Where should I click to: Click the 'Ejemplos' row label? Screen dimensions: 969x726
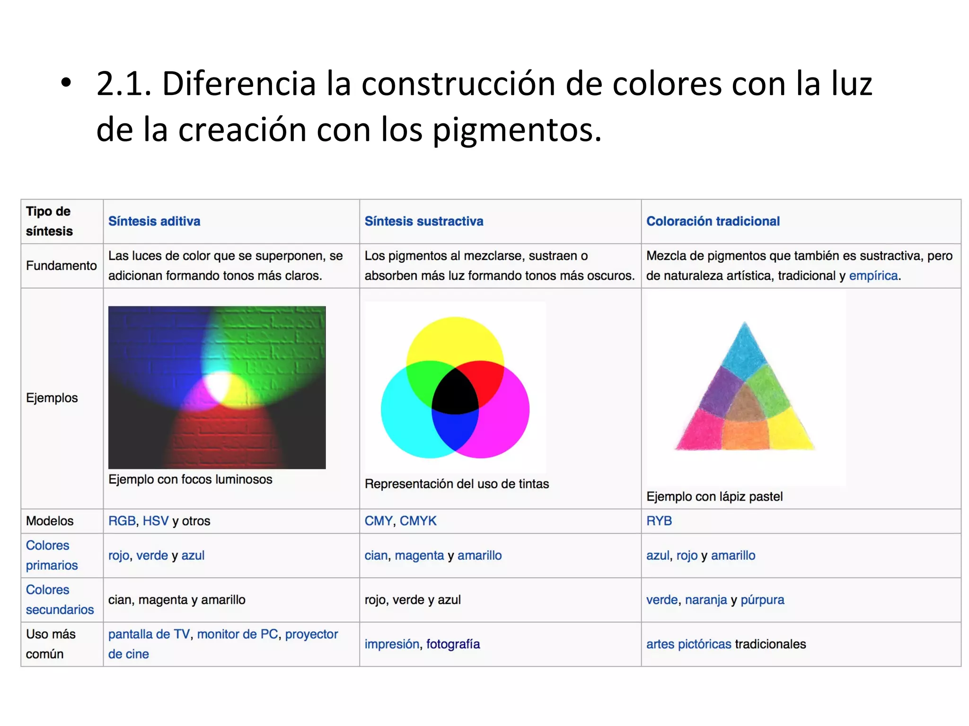(x=52, y=398)
